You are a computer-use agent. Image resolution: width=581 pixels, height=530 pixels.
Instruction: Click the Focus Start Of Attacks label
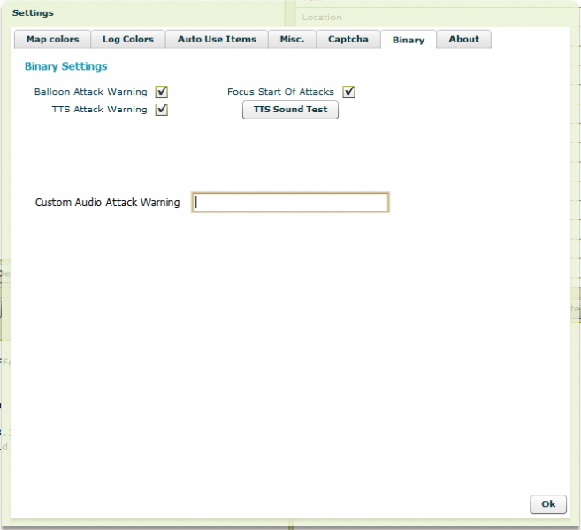click(x=280, y=92)
